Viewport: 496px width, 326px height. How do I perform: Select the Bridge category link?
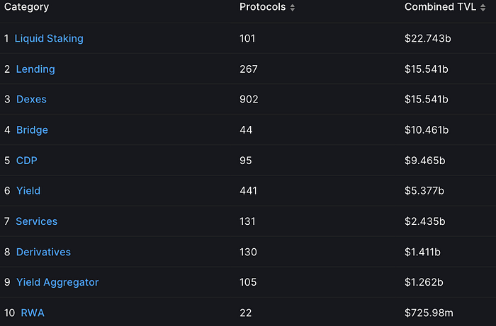32,130
